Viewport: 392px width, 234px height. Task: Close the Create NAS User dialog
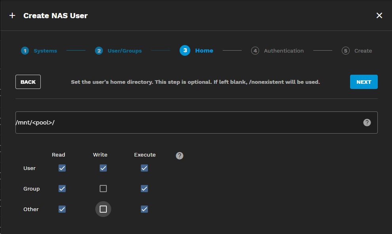pos(379,15)
